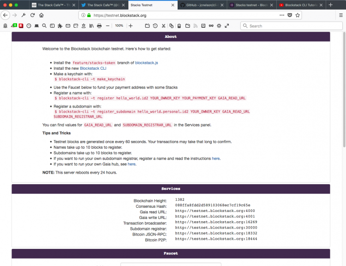Switch to the Blockstack CLI Tutorial tab
Viewport: 346px width, 266px height.
pyautogui.click(x=301, y=5)
